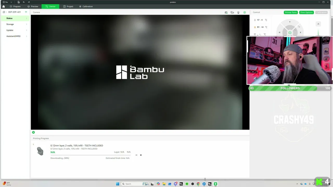
Task: Click the nozzle temperature icon
Action: tap(255, 20)
